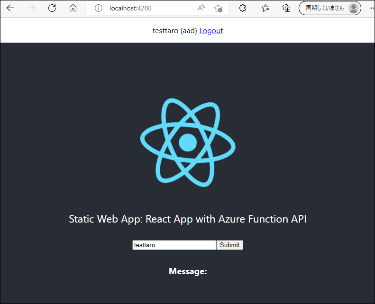
Task: Open the browser home page icon
Action: [x=73, y=8]
